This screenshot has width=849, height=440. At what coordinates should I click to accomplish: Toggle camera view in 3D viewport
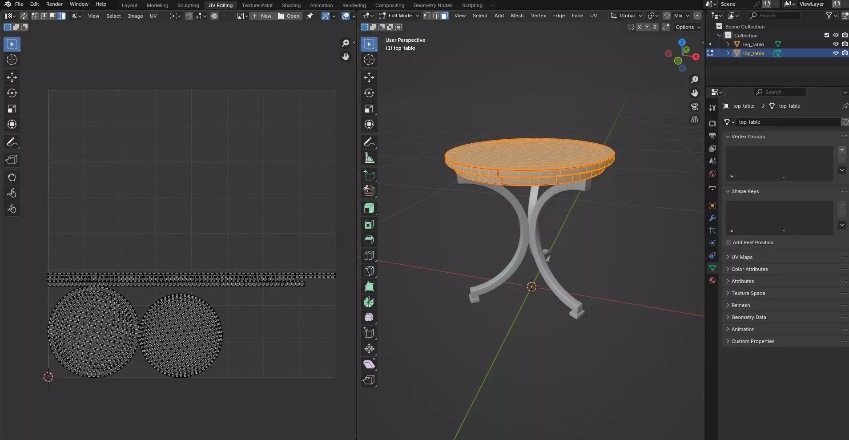click(695, 106)
